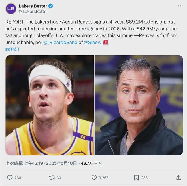Image resolution: width=187 pixels, height=186 pixels.
Task: Click the share upload icon
Action: (x=178, y=177)
